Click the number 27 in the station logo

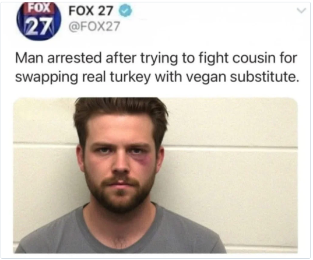(x=38, y=24)
